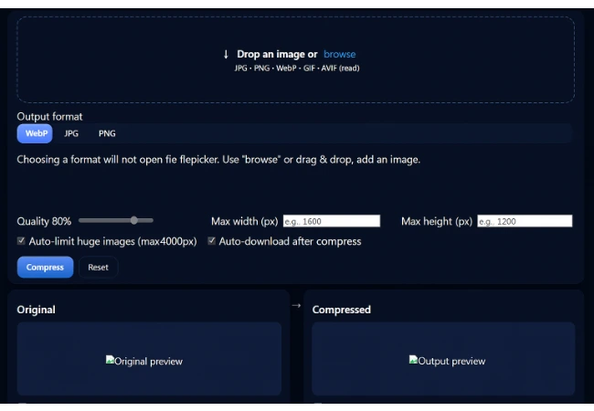This screenshot has width=594, height=411.
Task: Click the Quality slider handle
Action: [x=134, y=220]
